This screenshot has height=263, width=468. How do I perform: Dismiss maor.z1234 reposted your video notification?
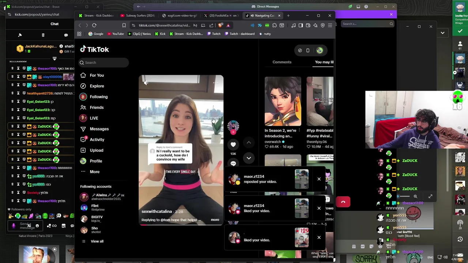(x=319, y=179)
